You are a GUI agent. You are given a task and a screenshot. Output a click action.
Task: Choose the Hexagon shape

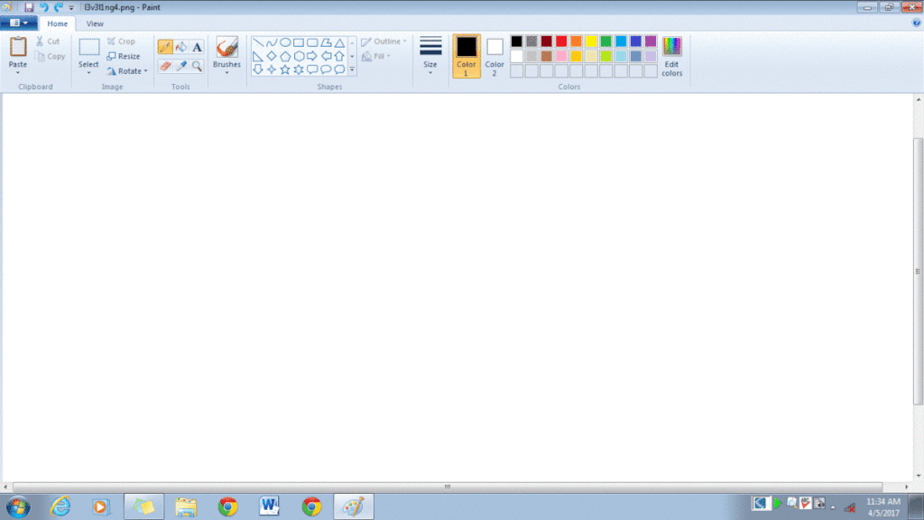(299, 56)
